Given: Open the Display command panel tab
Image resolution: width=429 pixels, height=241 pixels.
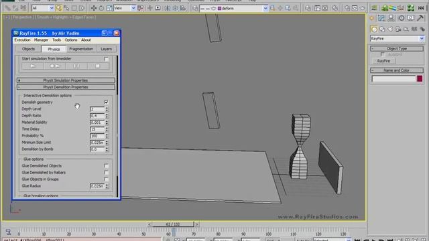Looking at the screenshot, I should pos(411,18).
